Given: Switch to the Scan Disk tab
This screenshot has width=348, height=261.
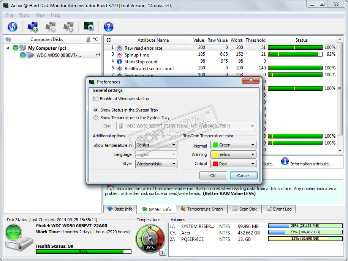Looking at the screenshot, I should pyautogui.click(x=245, y=209).
